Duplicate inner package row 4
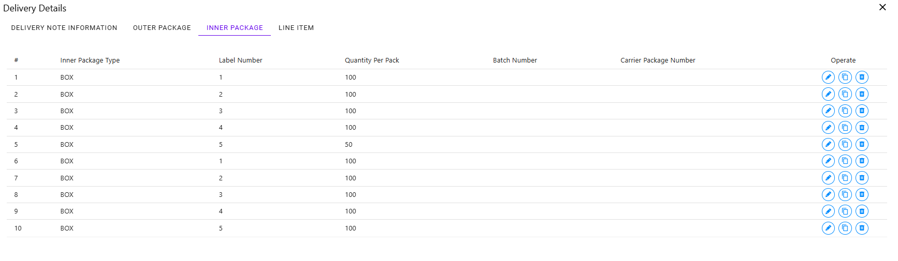The height and width of the screenshot is (261, 898). pos(845,128)
